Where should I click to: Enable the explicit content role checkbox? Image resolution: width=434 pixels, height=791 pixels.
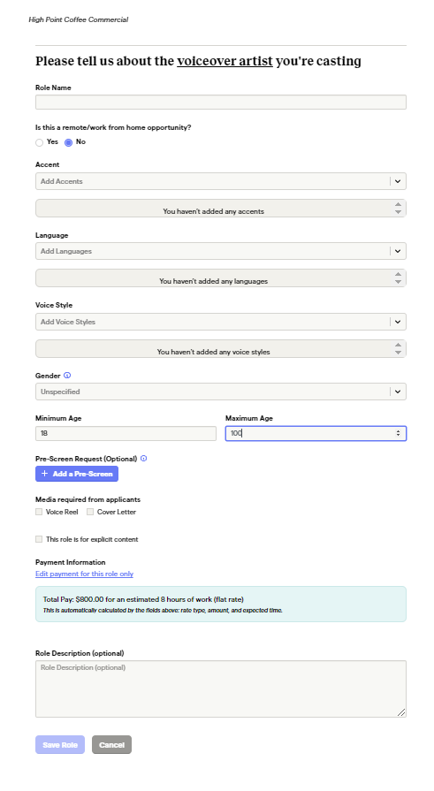(39, 539)
